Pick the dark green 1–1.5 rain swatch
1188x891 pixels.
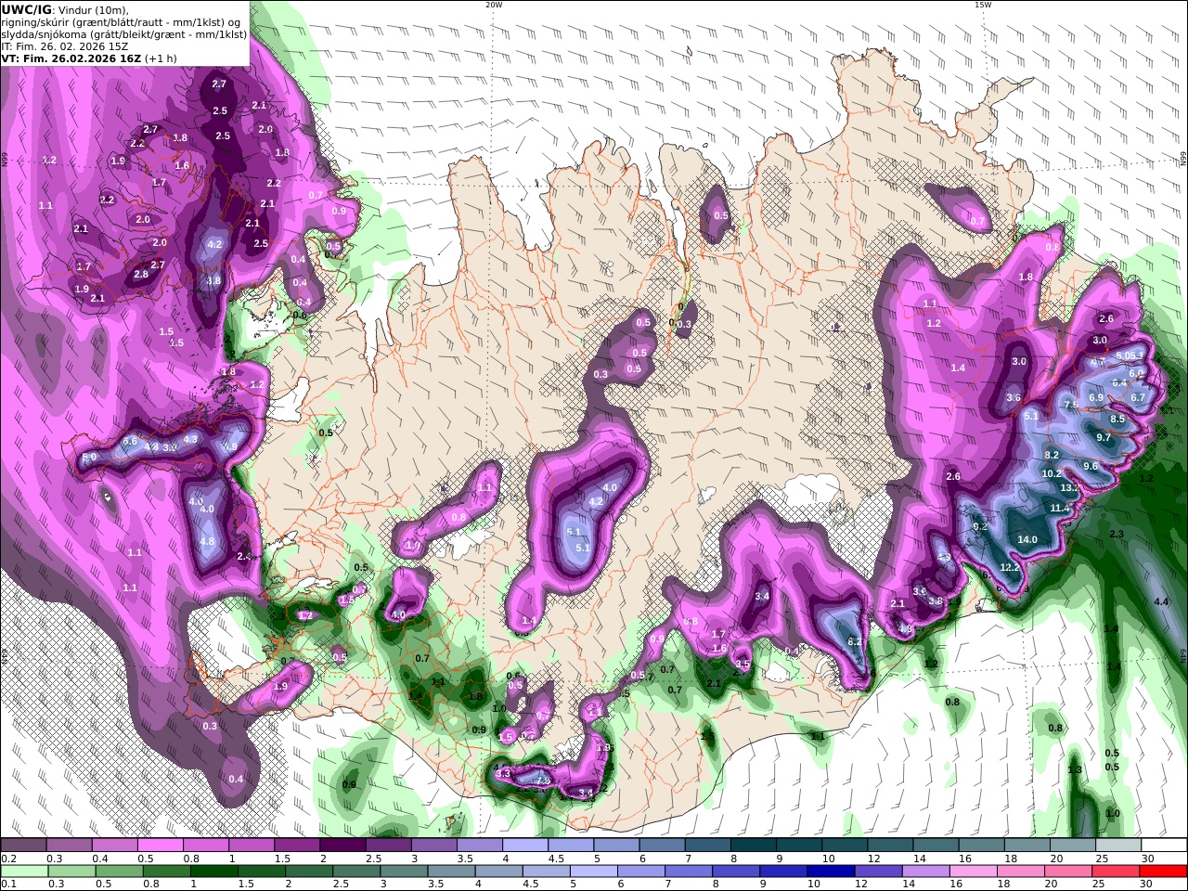click(215, 872)
